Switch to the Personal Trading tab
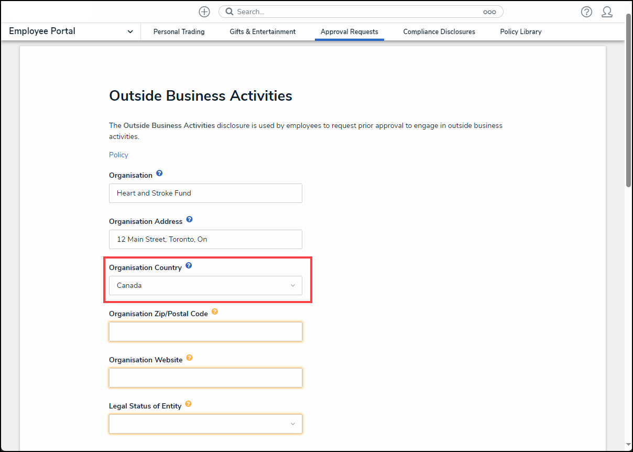This screenshot has width=633, height=452. [179, 31]
